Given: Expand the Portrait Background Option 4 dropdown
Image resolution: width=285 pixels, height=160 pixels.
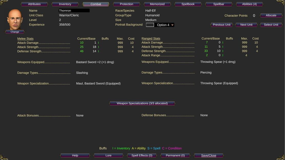Looking at the screenshot, I should pos(165,25).
